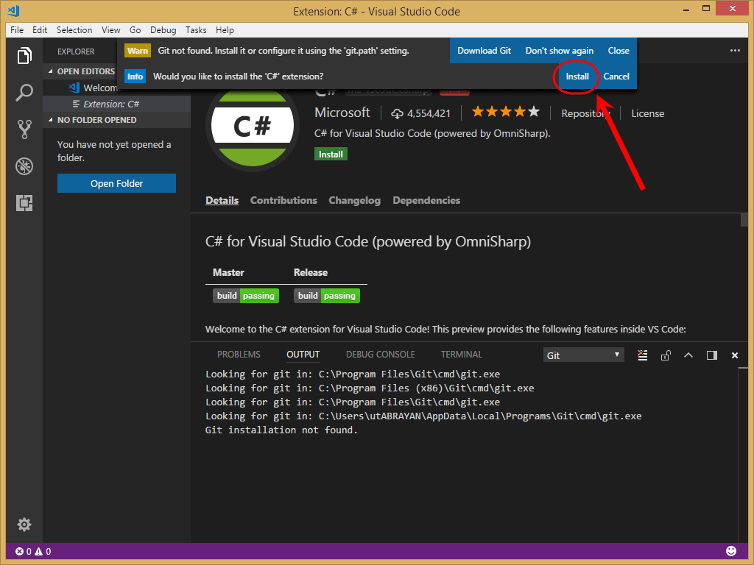
Task: Click Cancel in the info notification
Action: (x=616, y=77)
